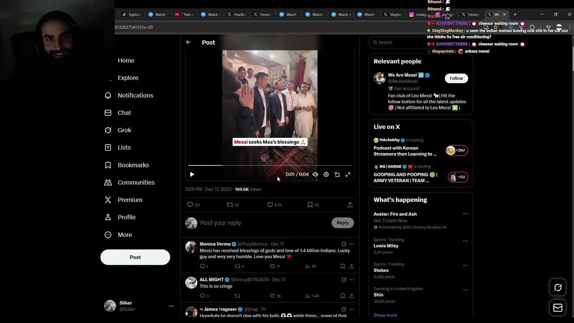
Task: Mute the video volume icon
Action: coord(315,175)
